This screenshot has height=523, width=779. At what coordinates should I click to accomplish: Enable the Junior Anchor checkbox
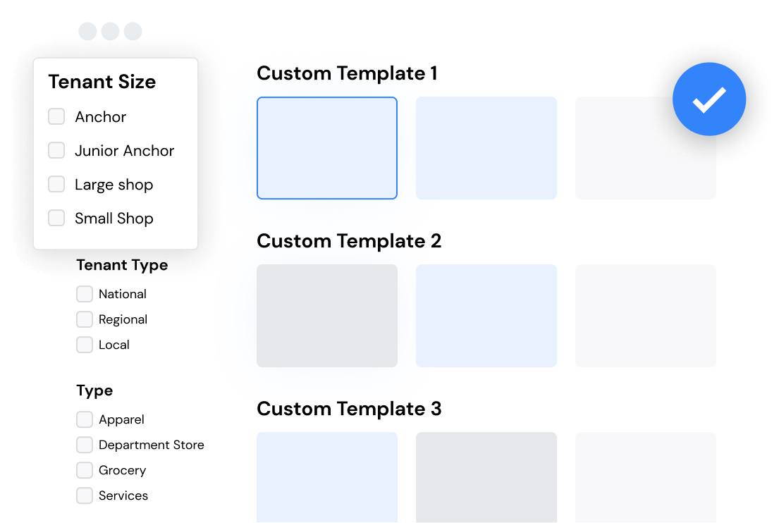[x=56, y=151]
